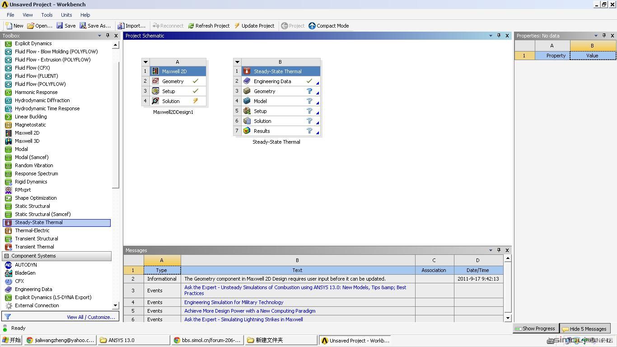617x347 pixels.
Task: Switch to ANSYS 13.0 folder on taskbar
Action: [x=134, y=340]
